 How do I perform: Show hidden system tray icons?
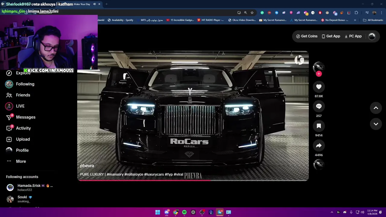pos(332,212)
